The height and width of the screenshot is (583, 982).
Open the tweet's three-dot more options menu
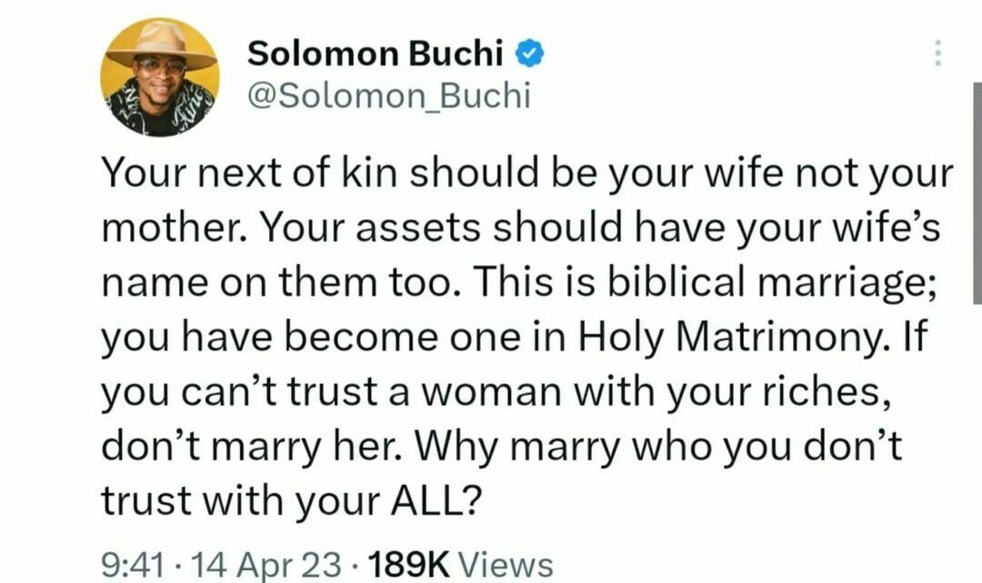[939, 54]
